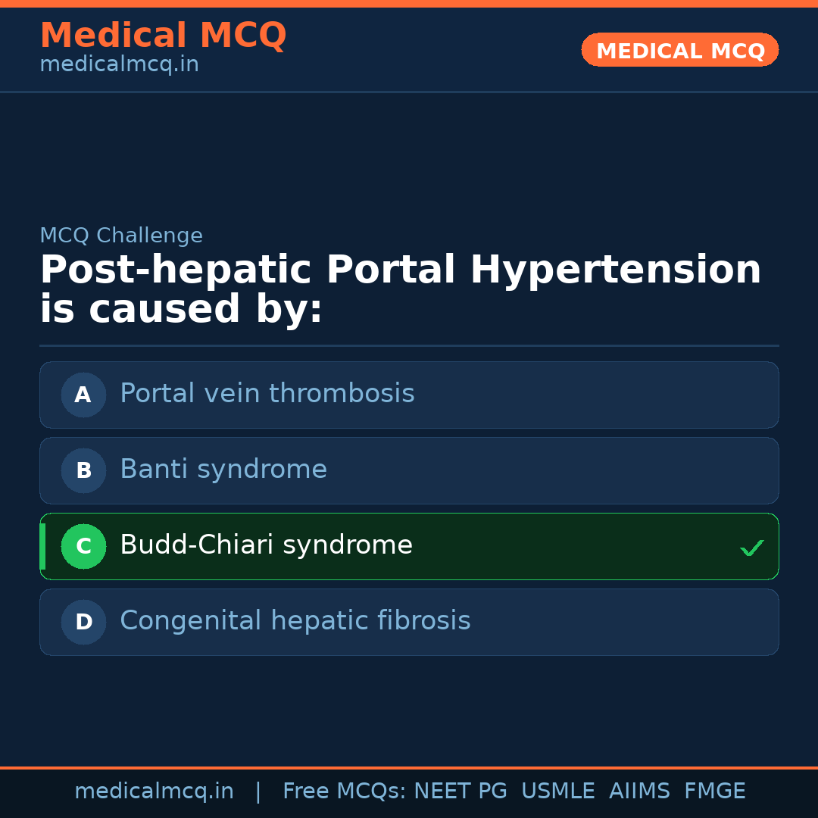Click the D letter circle icon
This screenshot has width=818, height=818.
point(83,622)
